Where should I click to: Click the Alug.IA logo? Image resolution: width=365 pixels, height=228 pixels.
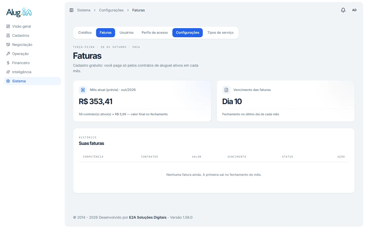[19, 12]
